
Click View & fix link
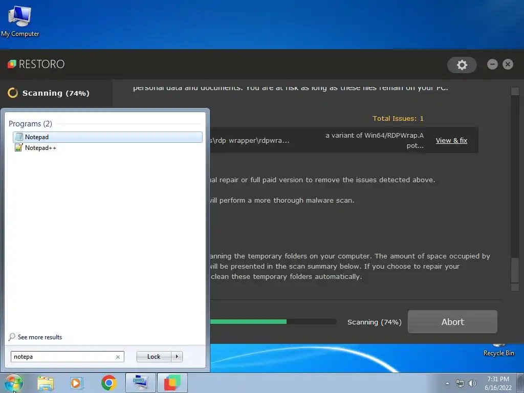[x=451, y=140]
